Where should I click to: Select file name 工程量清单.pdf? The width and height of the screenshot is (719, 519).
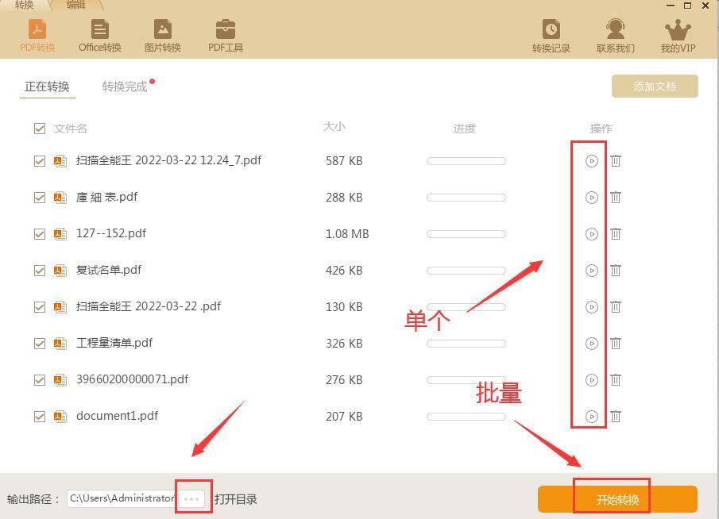[114, 343]
